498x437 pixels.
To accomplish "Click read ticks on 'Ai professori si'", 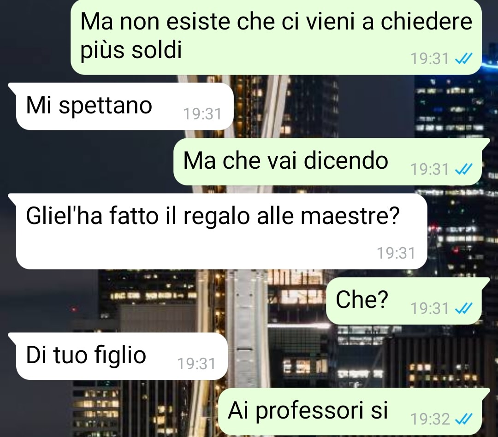I will pyautogui.click(x=464, y=419).
